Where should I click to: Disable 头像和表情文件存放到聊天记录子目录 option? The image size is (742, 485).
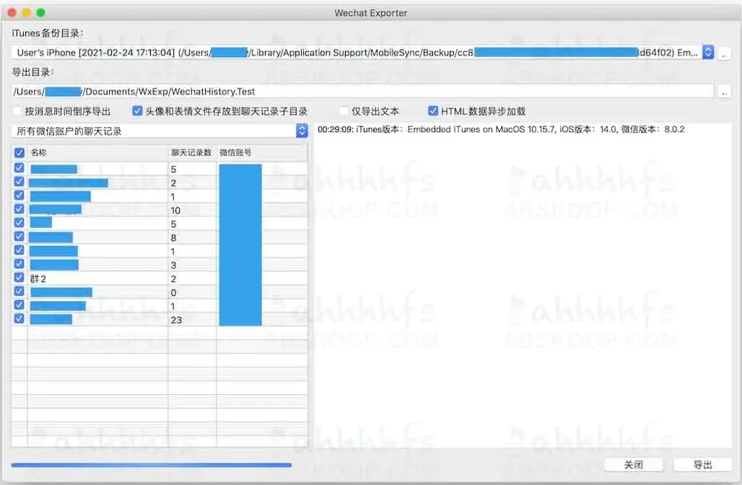click(x=136, y=110)
